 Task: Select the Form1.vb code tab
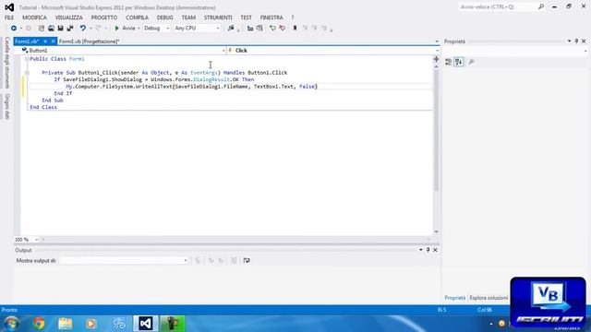point(27,41)
